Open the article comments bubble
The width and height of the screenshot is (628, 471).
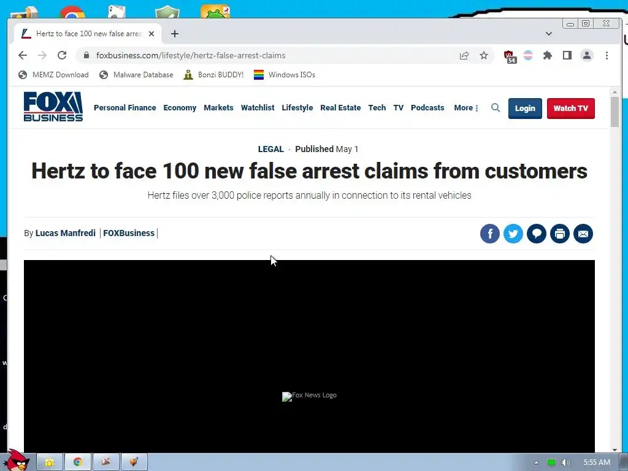pyautogui.click(x=537, y=234)
